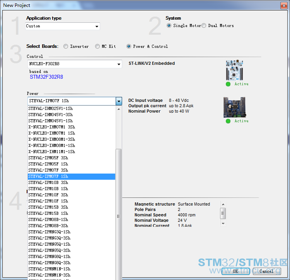Pick STEVAL-IHM045V1-1Sh from the list

[72, 121]
